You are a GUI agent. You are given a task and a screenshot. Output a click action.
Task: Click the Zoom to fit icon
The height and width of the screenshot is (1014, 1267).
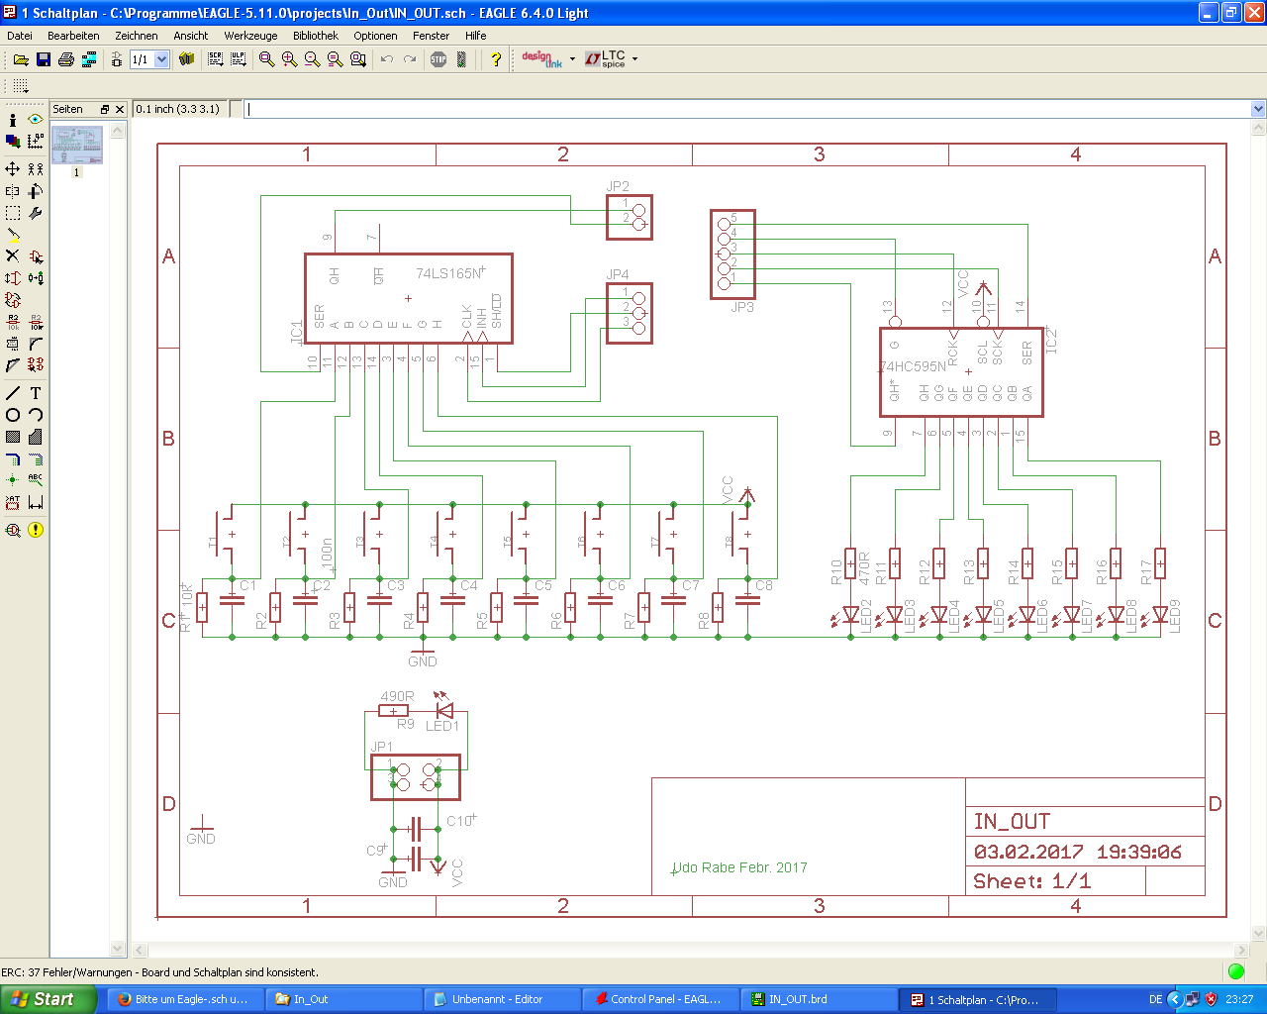[x=266, y=59]
